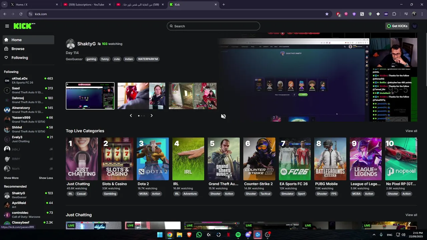
Task: Unmute the featured stream preview
Action: pos(223,116)
